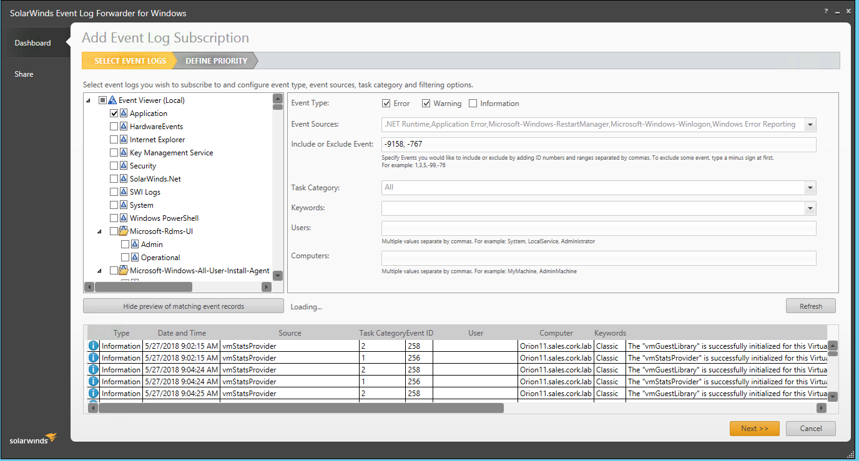
Task: Click the Security log icon
Action: pos(124,165)
